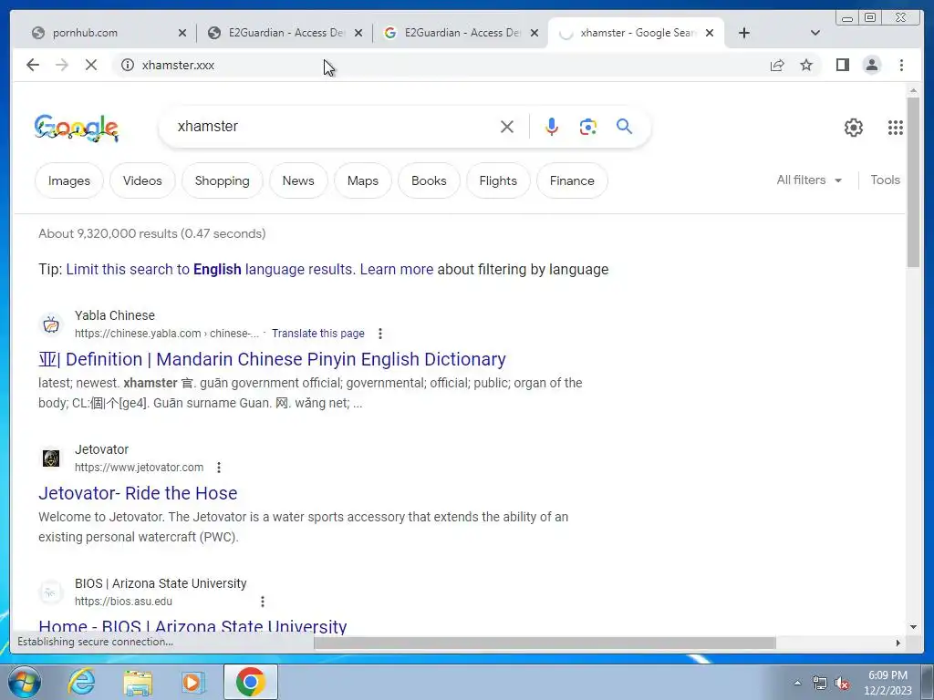934x700 pixels.
Task: Click the https://www.jetovator.com URL text
Action: (x=139, y=468)
